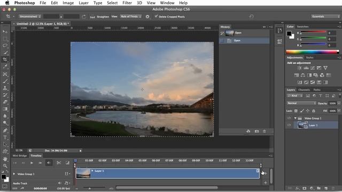Delete the current history state
The image size is (342, 192).
pos(265,131)
